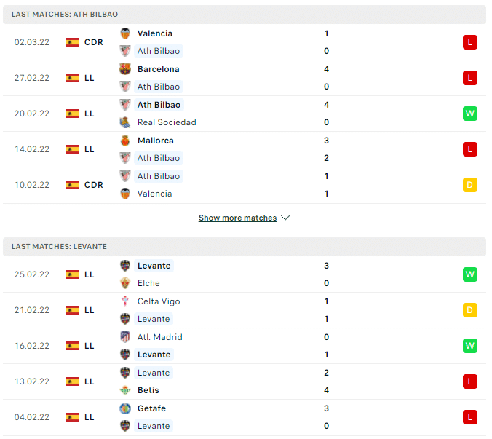492x439 pixels.
Task: Open the Levante vs Betis match row
Action: tap(245, 382)
